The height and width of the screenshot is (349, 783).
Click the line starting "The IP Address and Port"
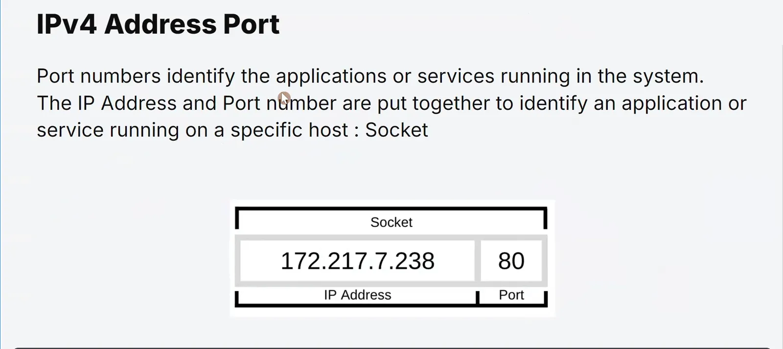[x=391, y=103]
